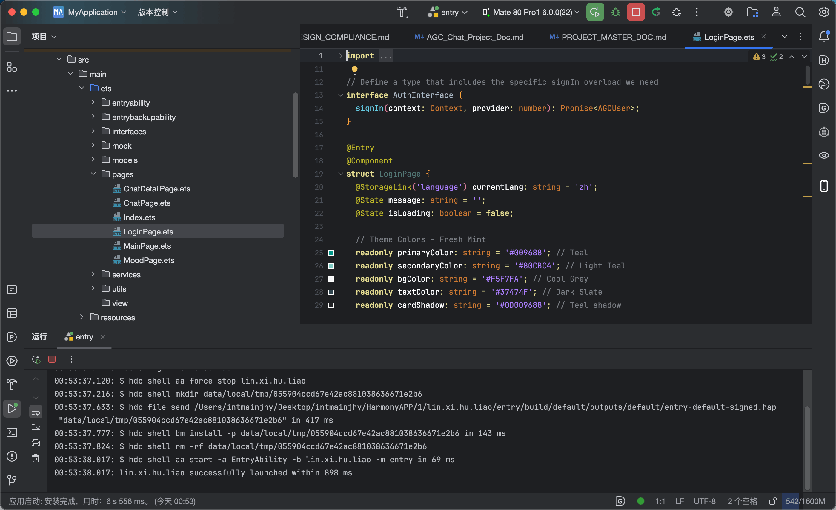Viewport: 836px width, 510px height.
Task: Switch to the PROJECT_MASTER_DOC.md tab
Action: (608, 37)
